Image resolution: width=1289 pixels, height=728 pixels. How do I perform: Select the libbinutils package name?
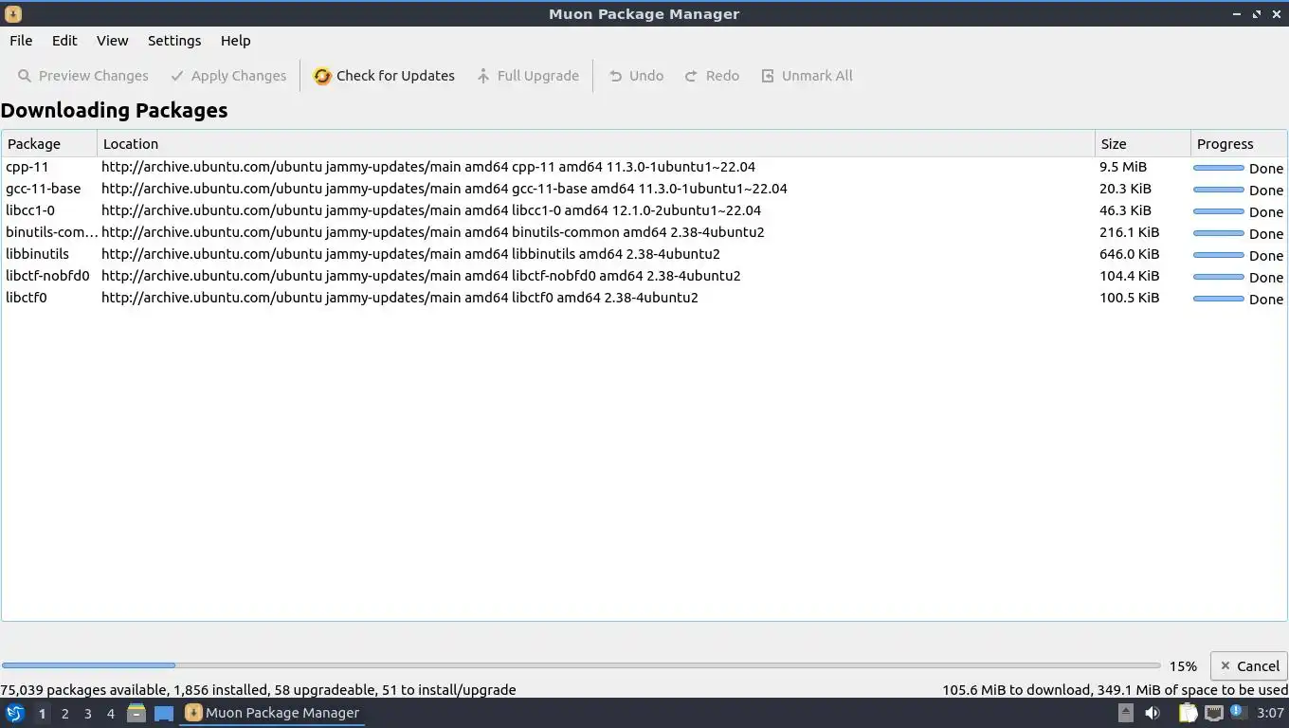click(37, 254)
